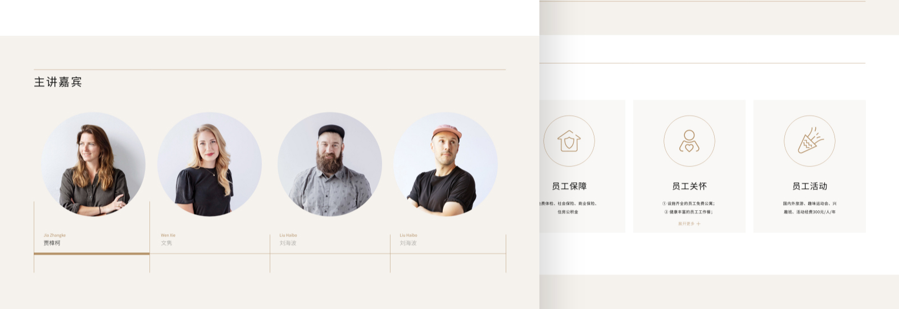This screenshot has width=899, height=309.
Task: Click the gold active underline below 贾樟柯
Action: (x=92, y=253)
